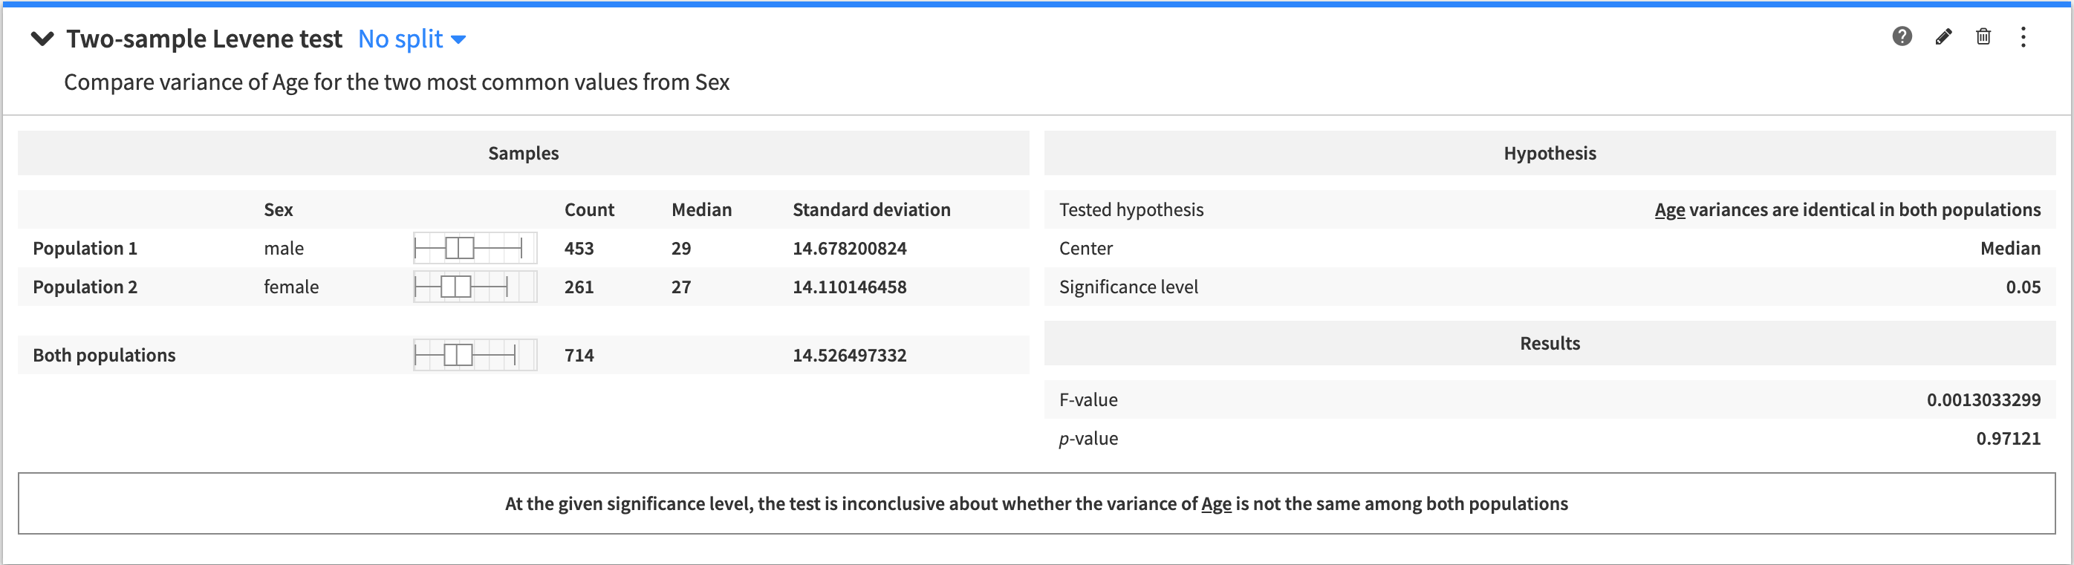Click standard deviation 14.678200824
This screenshot has width=2074, height=565.
(x=849, y=248)
